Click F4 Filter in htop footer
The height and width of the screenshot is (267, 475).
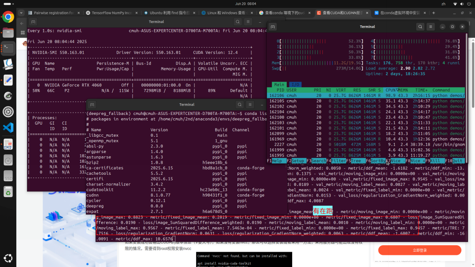point(336,161)
